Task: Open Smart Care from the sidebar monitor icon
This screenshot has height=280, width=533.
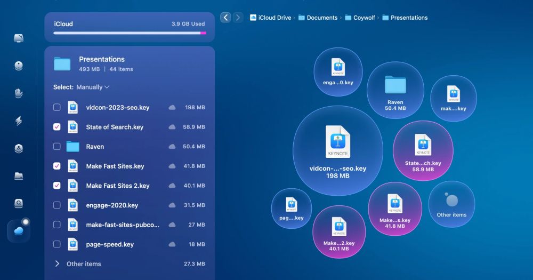Action: [x=19, y=38]
